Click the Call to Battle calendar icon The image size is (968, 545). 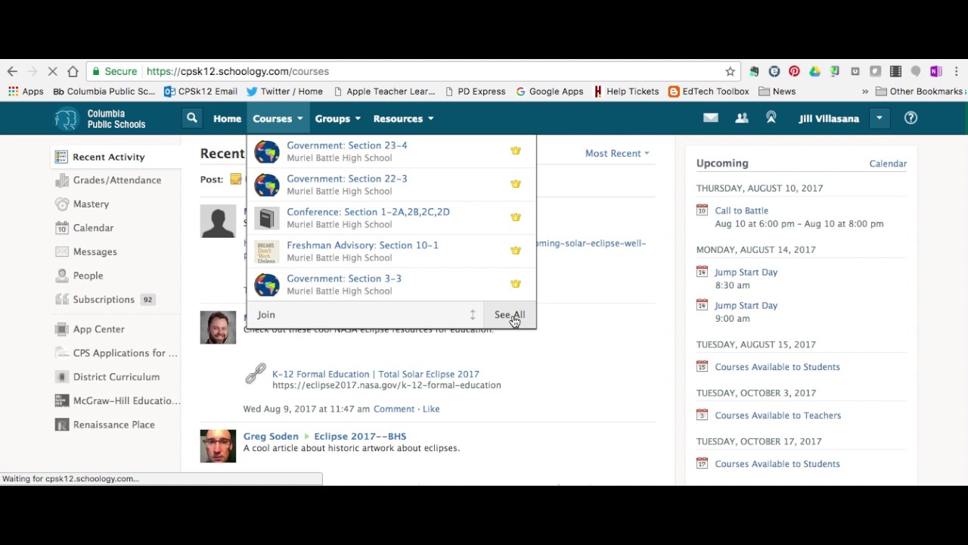point(702,210)
